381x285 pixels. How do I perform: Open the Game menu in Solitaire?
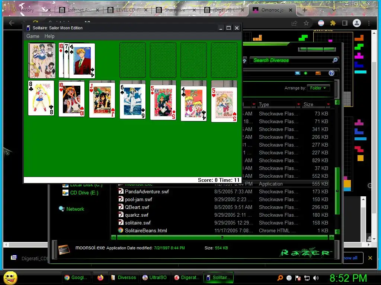coord(33,36)
